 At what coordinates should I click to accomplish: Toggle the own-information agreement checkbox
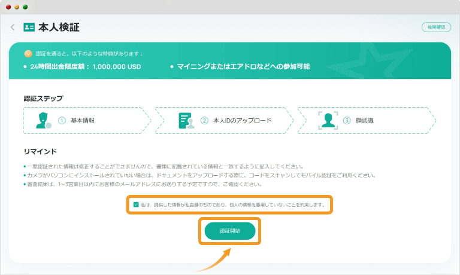[x=136, y=204]
